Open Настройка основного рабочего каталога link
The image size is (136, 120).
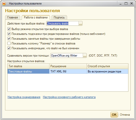coord(69,97)
